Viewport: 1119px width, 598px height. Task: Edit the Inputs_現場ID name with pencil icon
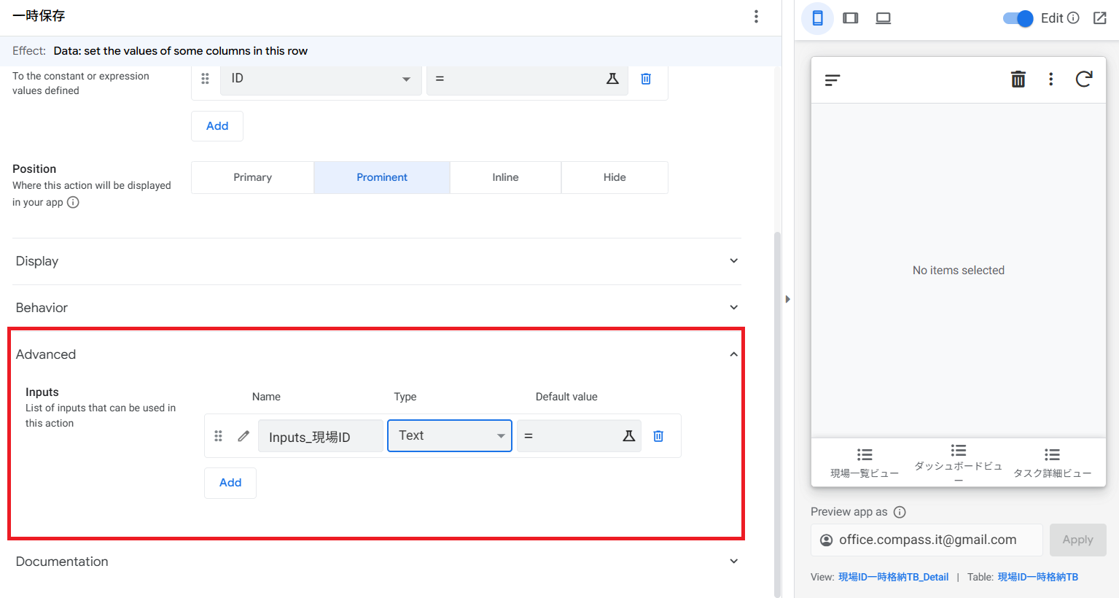243,436
